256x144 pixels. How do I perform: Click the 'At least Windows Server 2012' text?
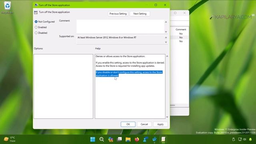click(107, 38)
